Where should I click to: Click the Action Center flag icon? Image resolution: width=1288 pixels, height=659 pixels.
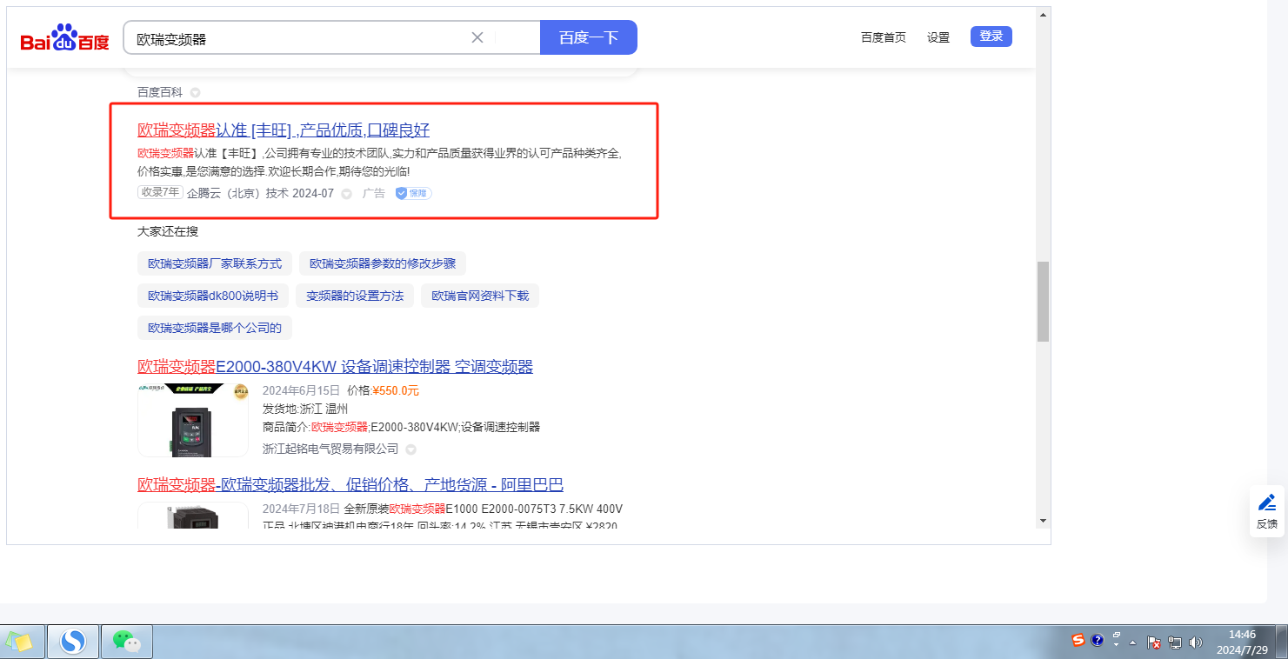point(1154,642)
